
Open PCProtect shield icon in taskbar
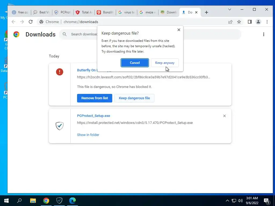(x=59, y=201)
